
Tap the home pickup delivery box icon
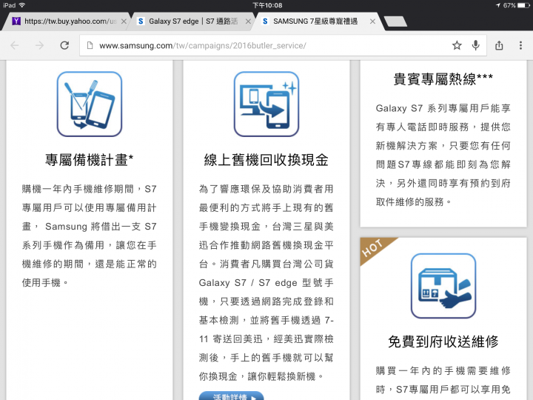click(x=443, y=286)
